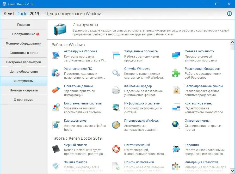This screenshot has height=174, width=235.
Task: Open the Интеграция с Windows link
Action: click(x=201, y=162)
